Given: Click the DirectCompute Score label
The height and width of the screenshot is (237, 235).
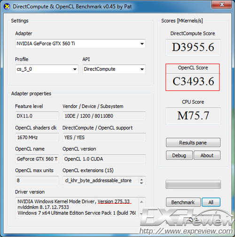Looking at the screenshot, I should (193, 33).
